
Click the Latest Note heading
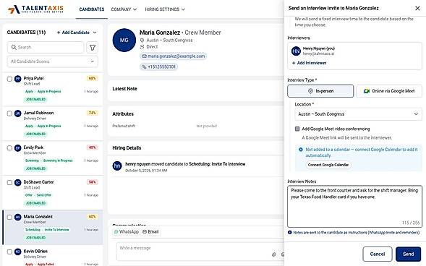click(124, 89)
